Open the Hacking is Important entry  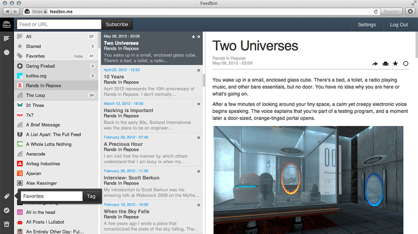point(152,116)
